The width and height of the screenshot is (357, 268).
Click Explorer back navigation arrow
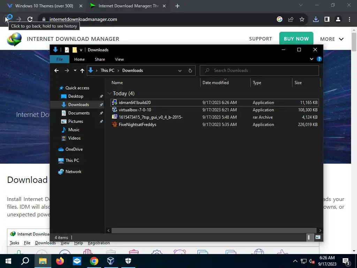click(x=56, y=70)
